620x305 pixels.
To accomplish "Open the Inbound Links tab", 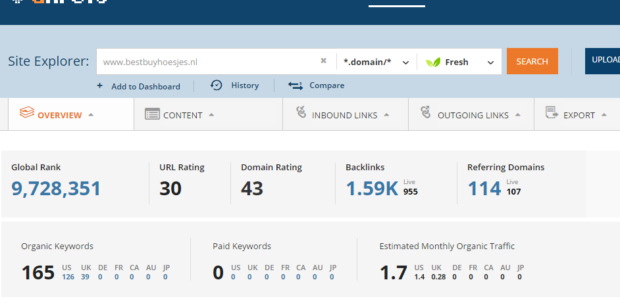I will (346, 114).
